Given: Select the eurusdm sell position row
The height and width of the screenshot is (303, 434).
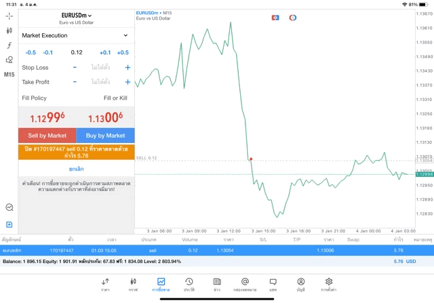Looking at the screenshot, I should (x=217, y=250).
